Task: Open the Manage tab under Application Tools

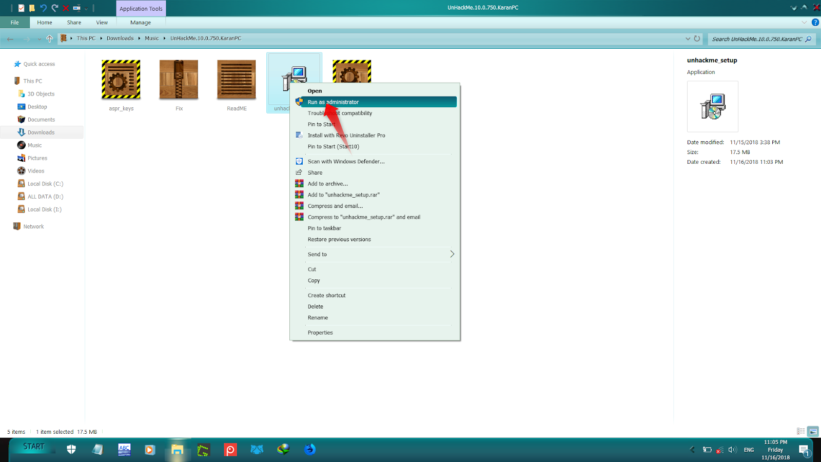Action: coord(141,23)
